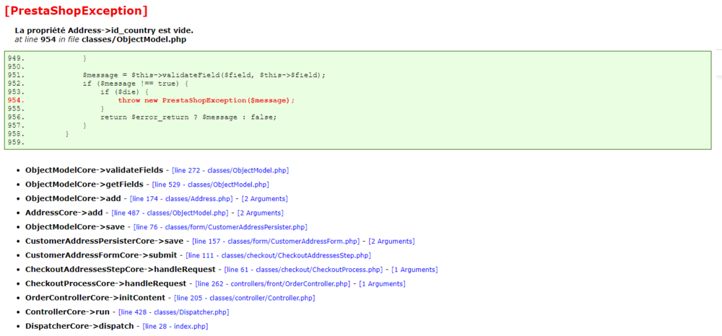Open the classes/controller/Controller.php line 205 link
This screenshot has height=336, width=722.
245,299
